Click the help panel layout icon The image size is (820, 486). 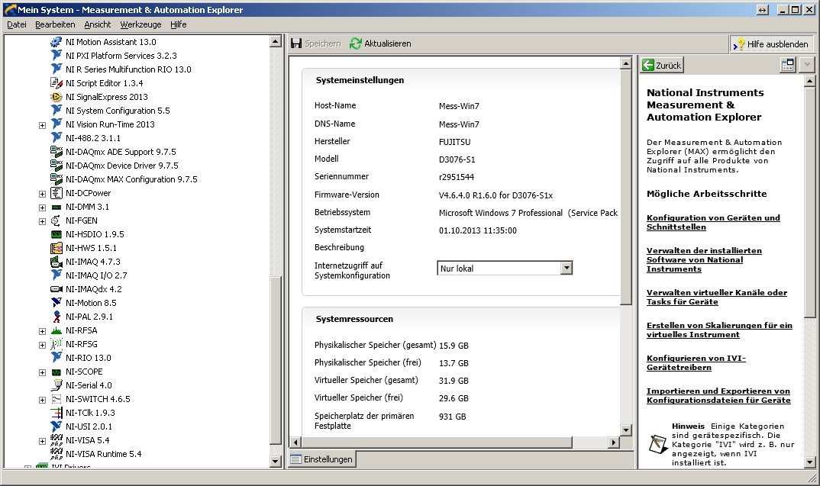788,66
